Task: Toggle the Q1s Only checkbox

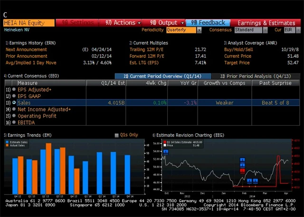Action: click(x=117, y=135)
